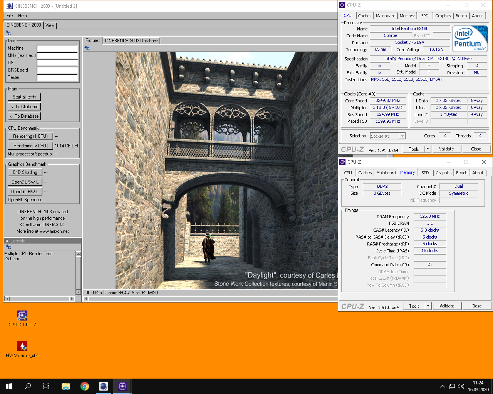Click the To Database button
Image resolution: width=493 pixels, height=394 pixels.
coord(24,116)
